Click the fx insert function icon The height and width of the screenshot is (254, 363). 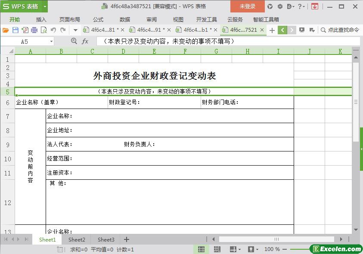(x=85, y=41)
